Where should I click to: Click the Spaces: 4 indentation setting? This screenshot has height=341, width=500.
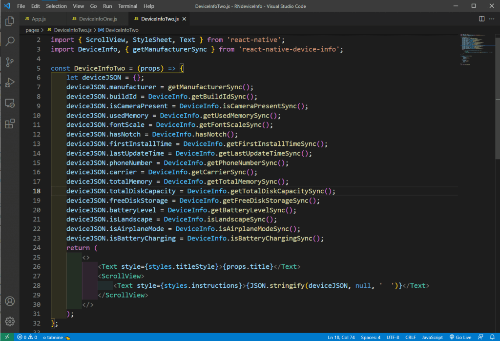point(371,337)
